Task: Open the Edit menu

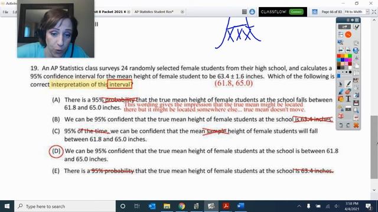Action: coord(14,12)
